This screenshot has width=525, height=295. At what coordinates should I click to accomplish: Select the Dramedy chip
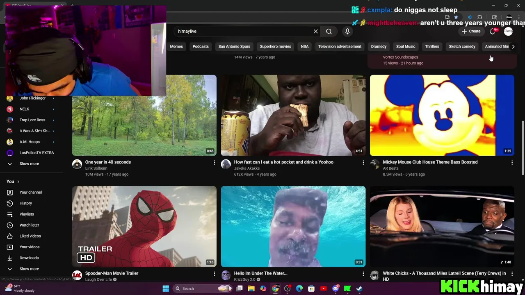pyautogui.click(x=379, y=47)
